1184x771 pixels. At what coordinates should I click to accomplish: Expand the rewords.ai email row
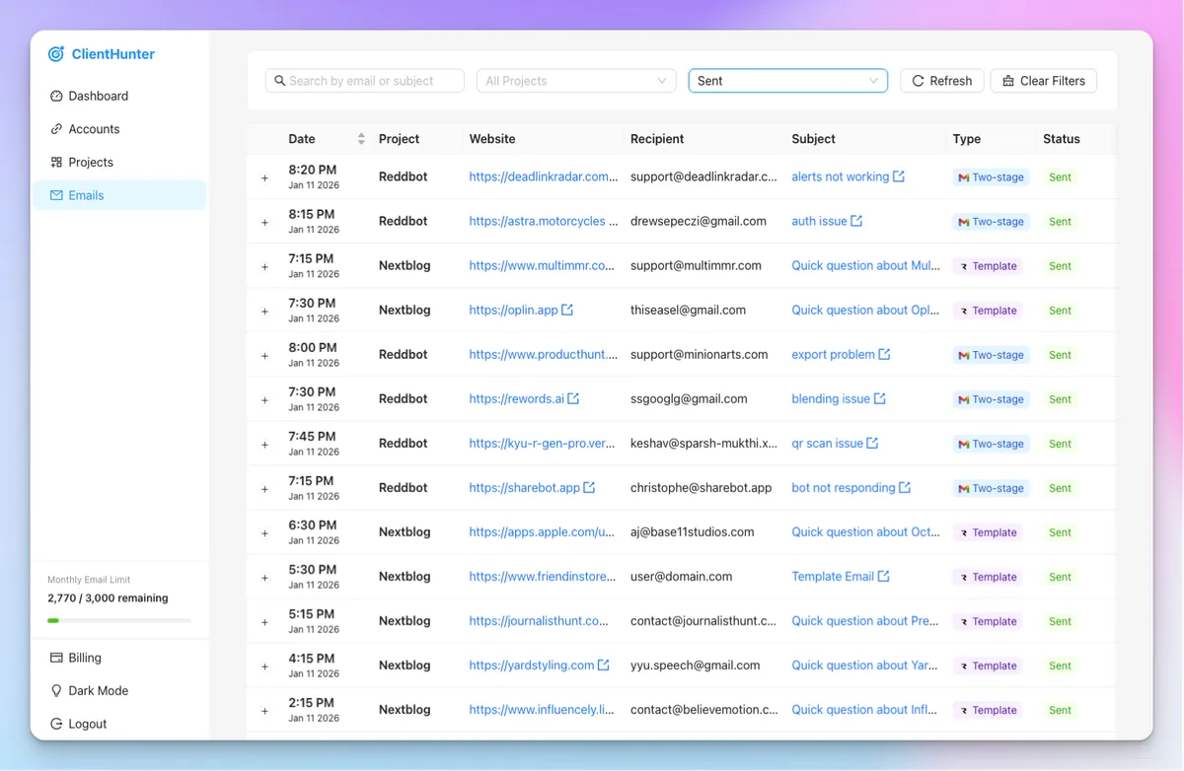[x=264, y=400]
